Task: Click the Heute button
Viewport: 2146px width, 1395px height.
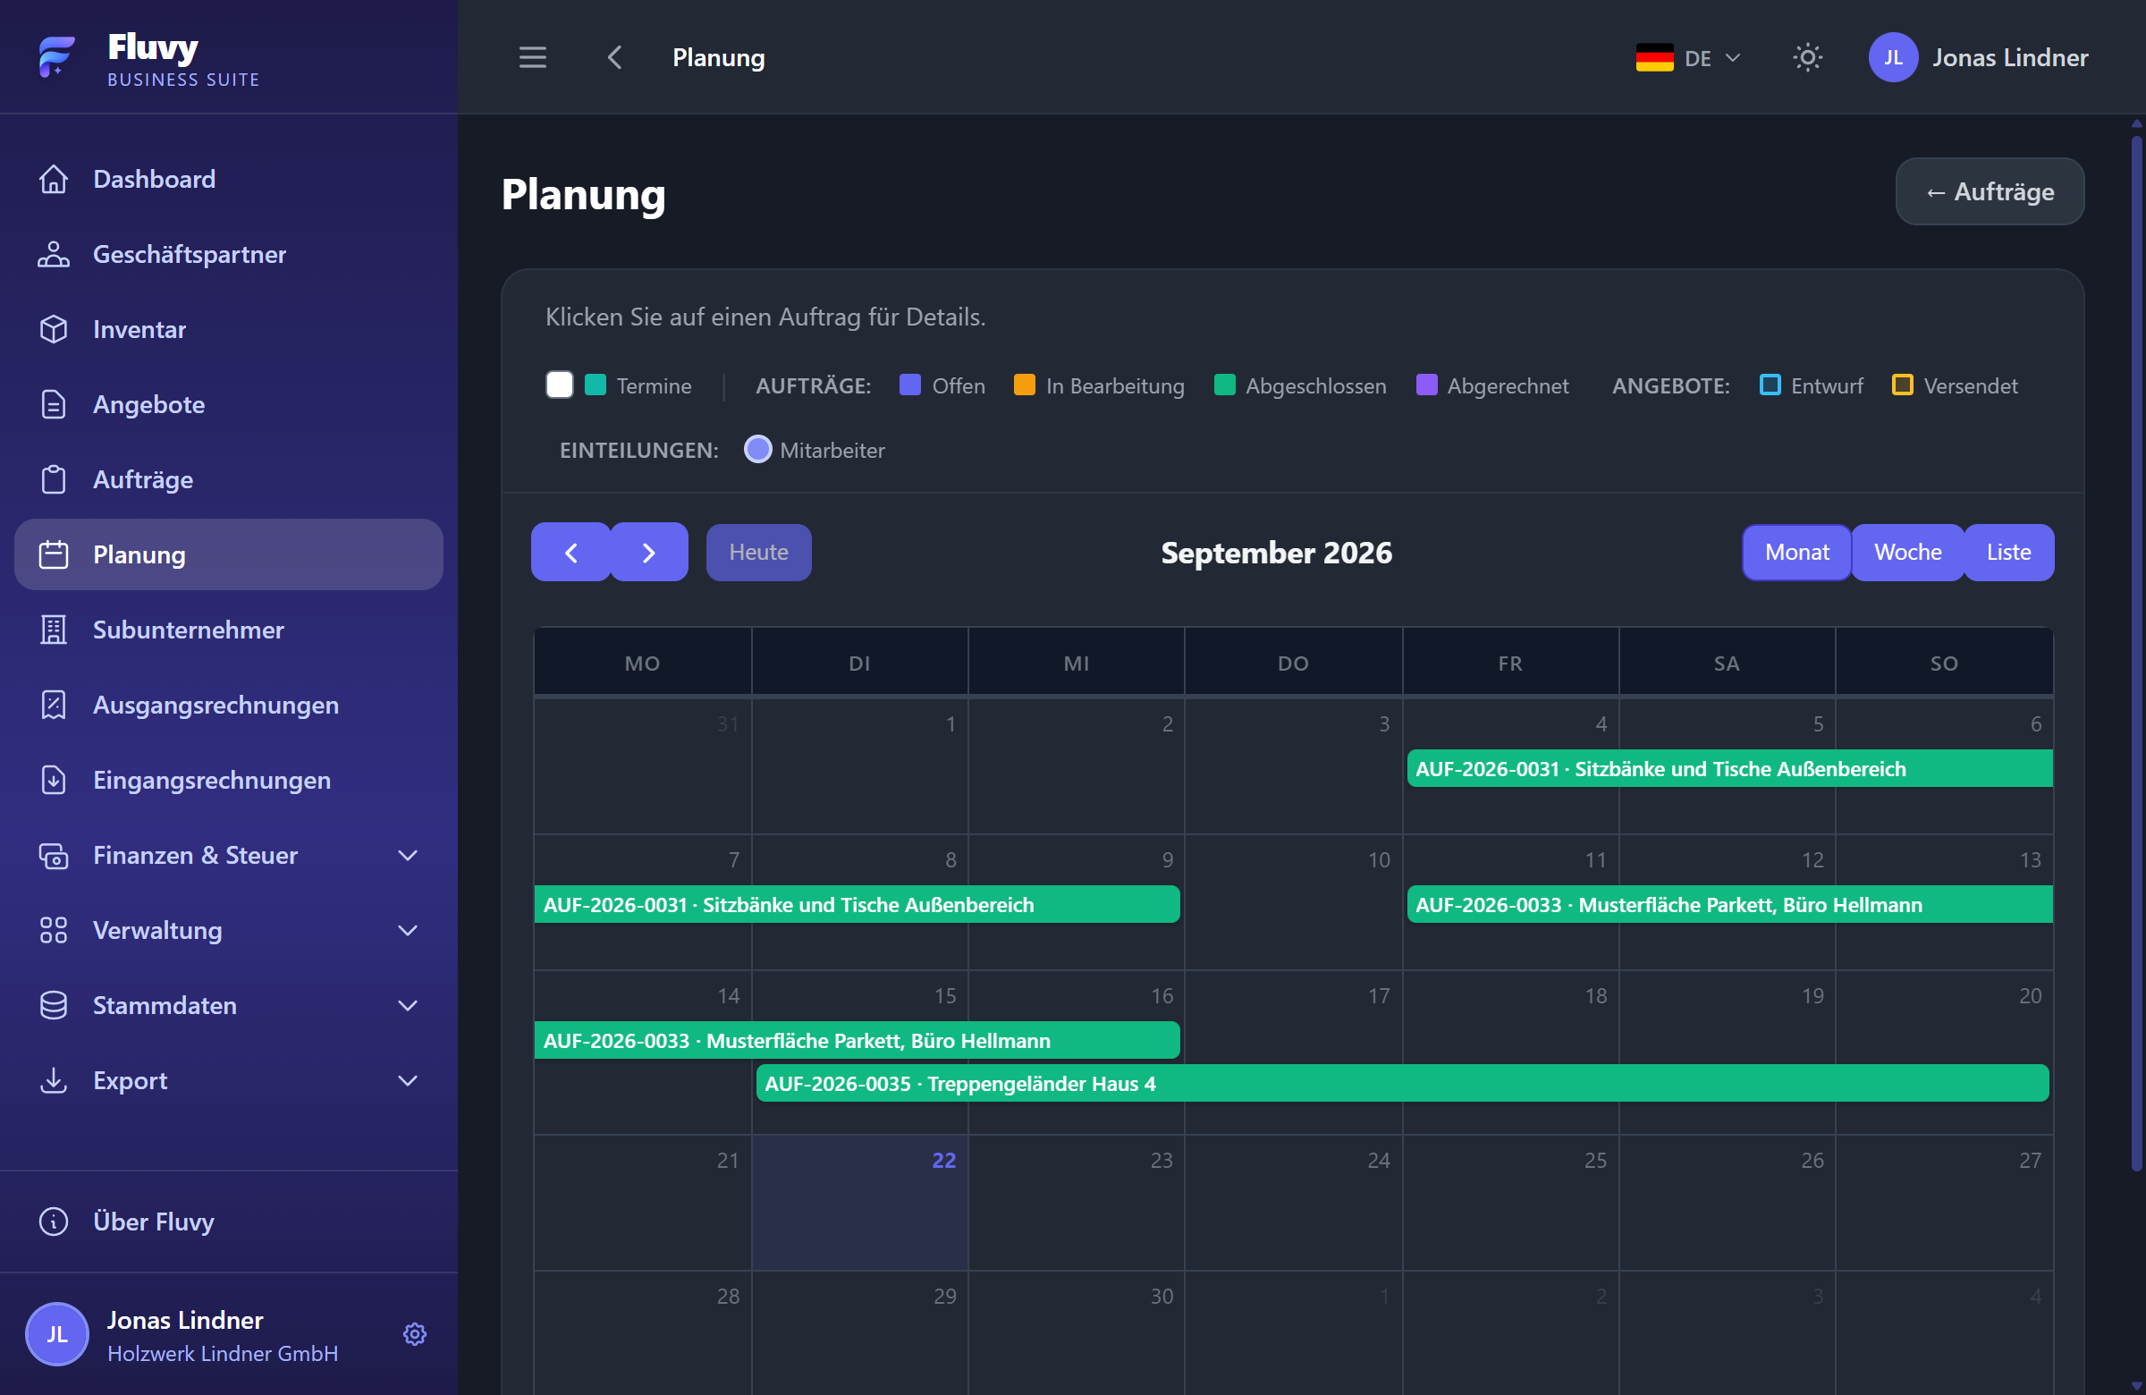Action: (758, 552)
